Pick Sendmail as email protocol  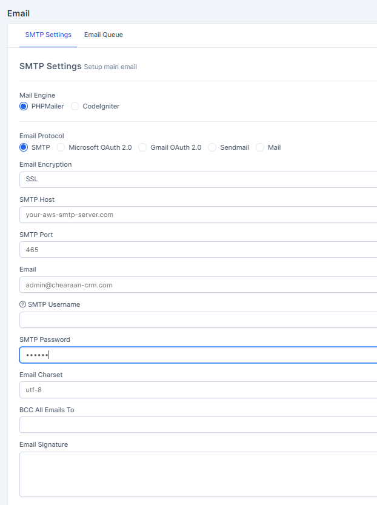click(x=212, y=147)
